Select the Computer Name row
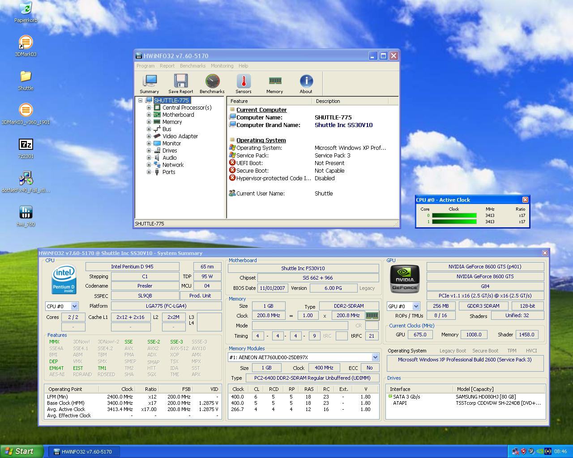The image size is (573, 458). point(312,118)
